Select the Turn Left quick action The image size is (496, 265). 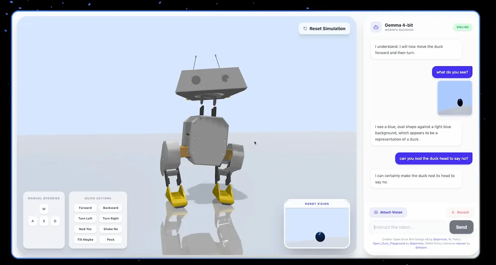(x=85, y=219)
